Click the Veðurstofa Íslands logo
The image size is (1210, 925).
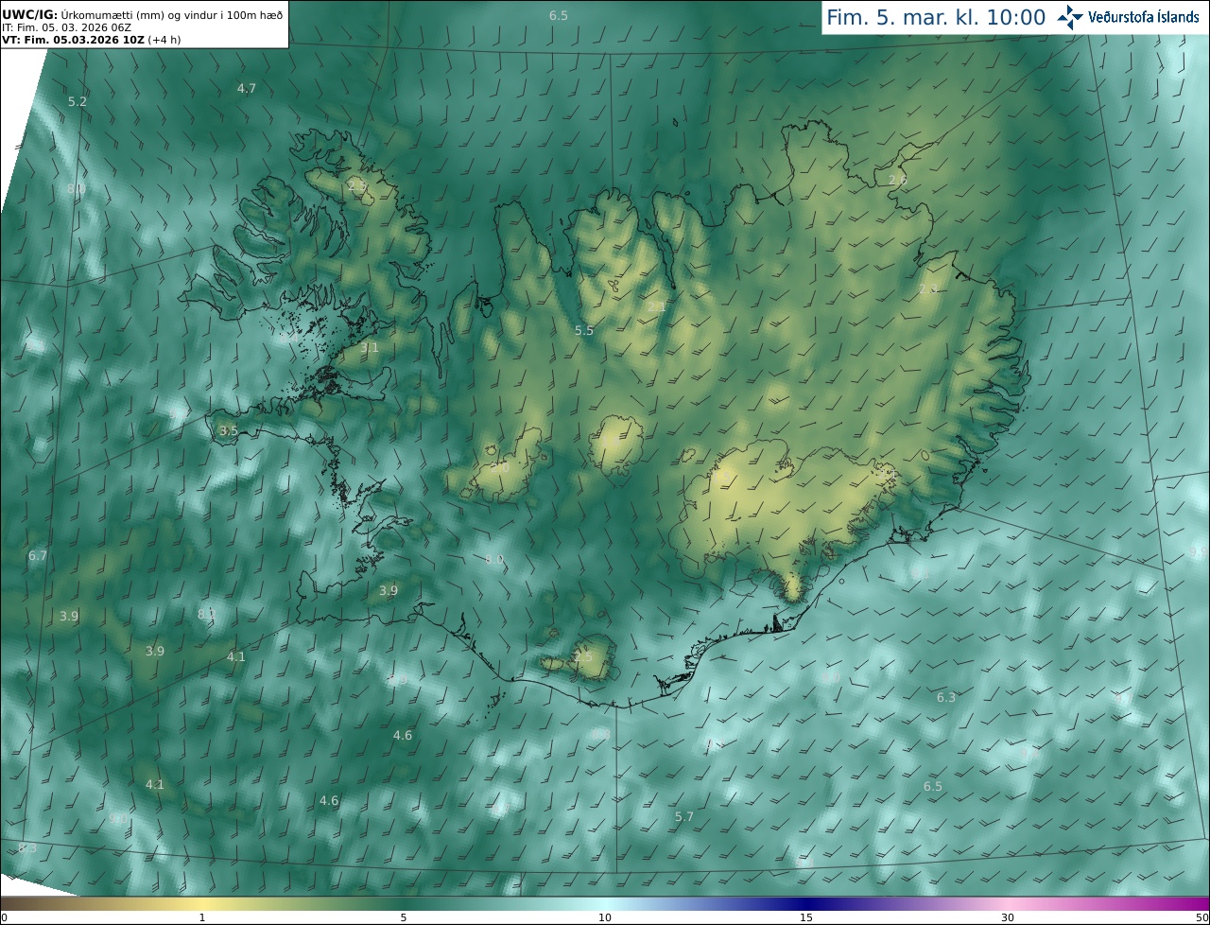[x=1129, y=17]
